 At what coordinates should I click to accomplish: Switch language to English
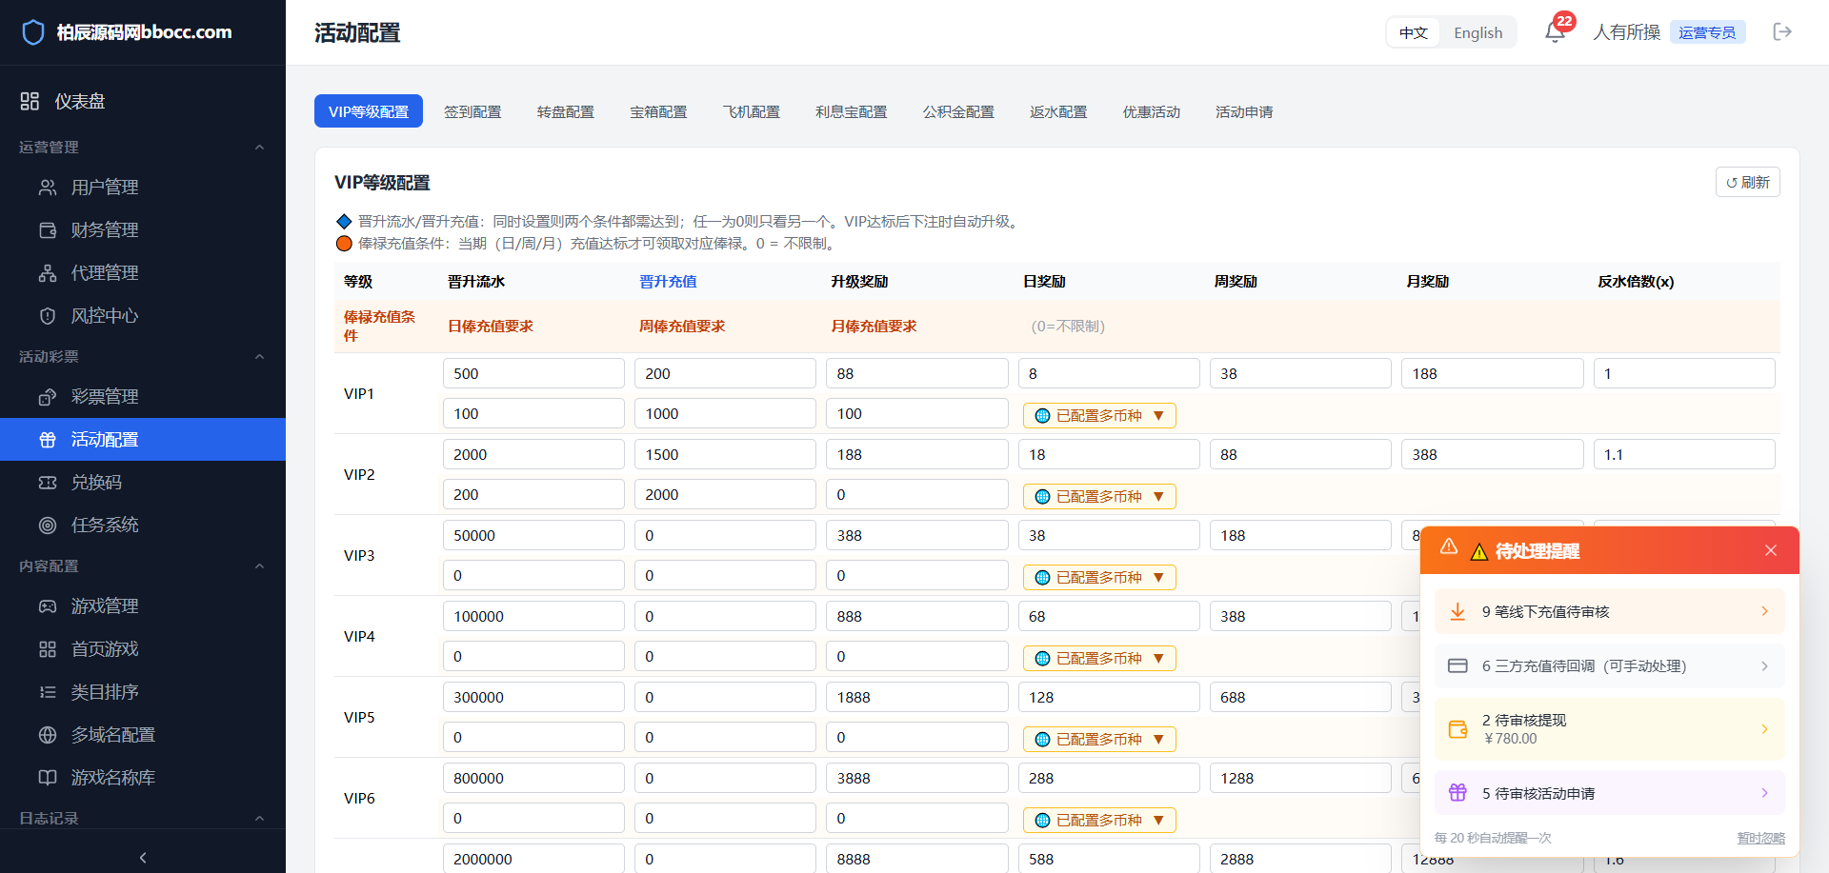(1477, 32)
